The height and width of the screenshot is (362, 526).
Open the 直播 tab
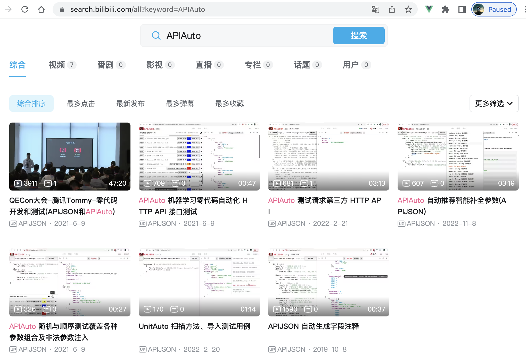point(204,65)
